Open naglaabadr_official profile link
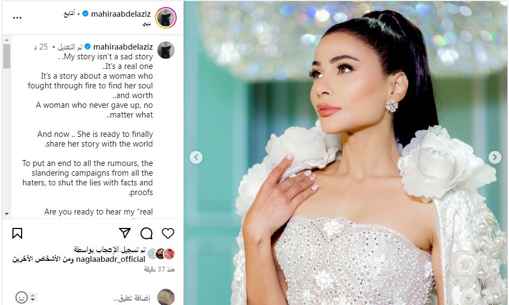Image resolution: width=509 pixels, height=305 pixels. [110, 259]
